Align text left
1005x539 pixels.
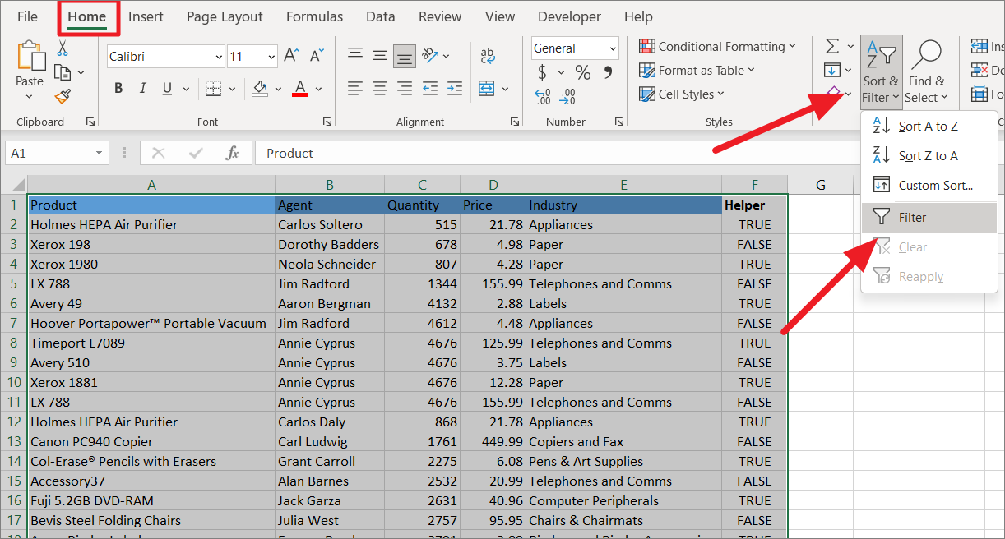[x=355, y=88]
